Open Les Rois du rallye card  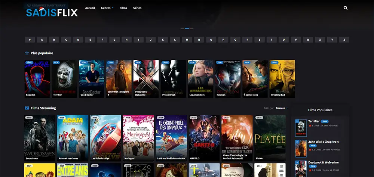coord(105,138)
